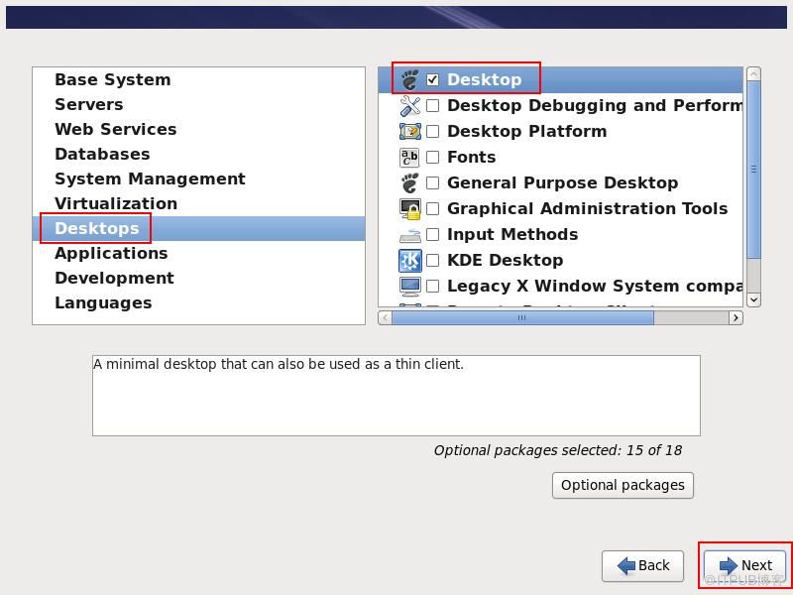Click package list scroll down arrow
793x595 pixels.
click(753, 300)
